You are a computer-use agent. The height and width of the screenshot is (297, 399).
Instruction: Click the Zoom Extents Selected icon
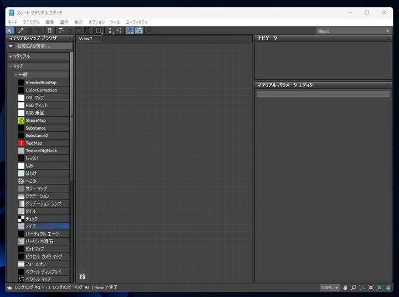click(380, 288)
